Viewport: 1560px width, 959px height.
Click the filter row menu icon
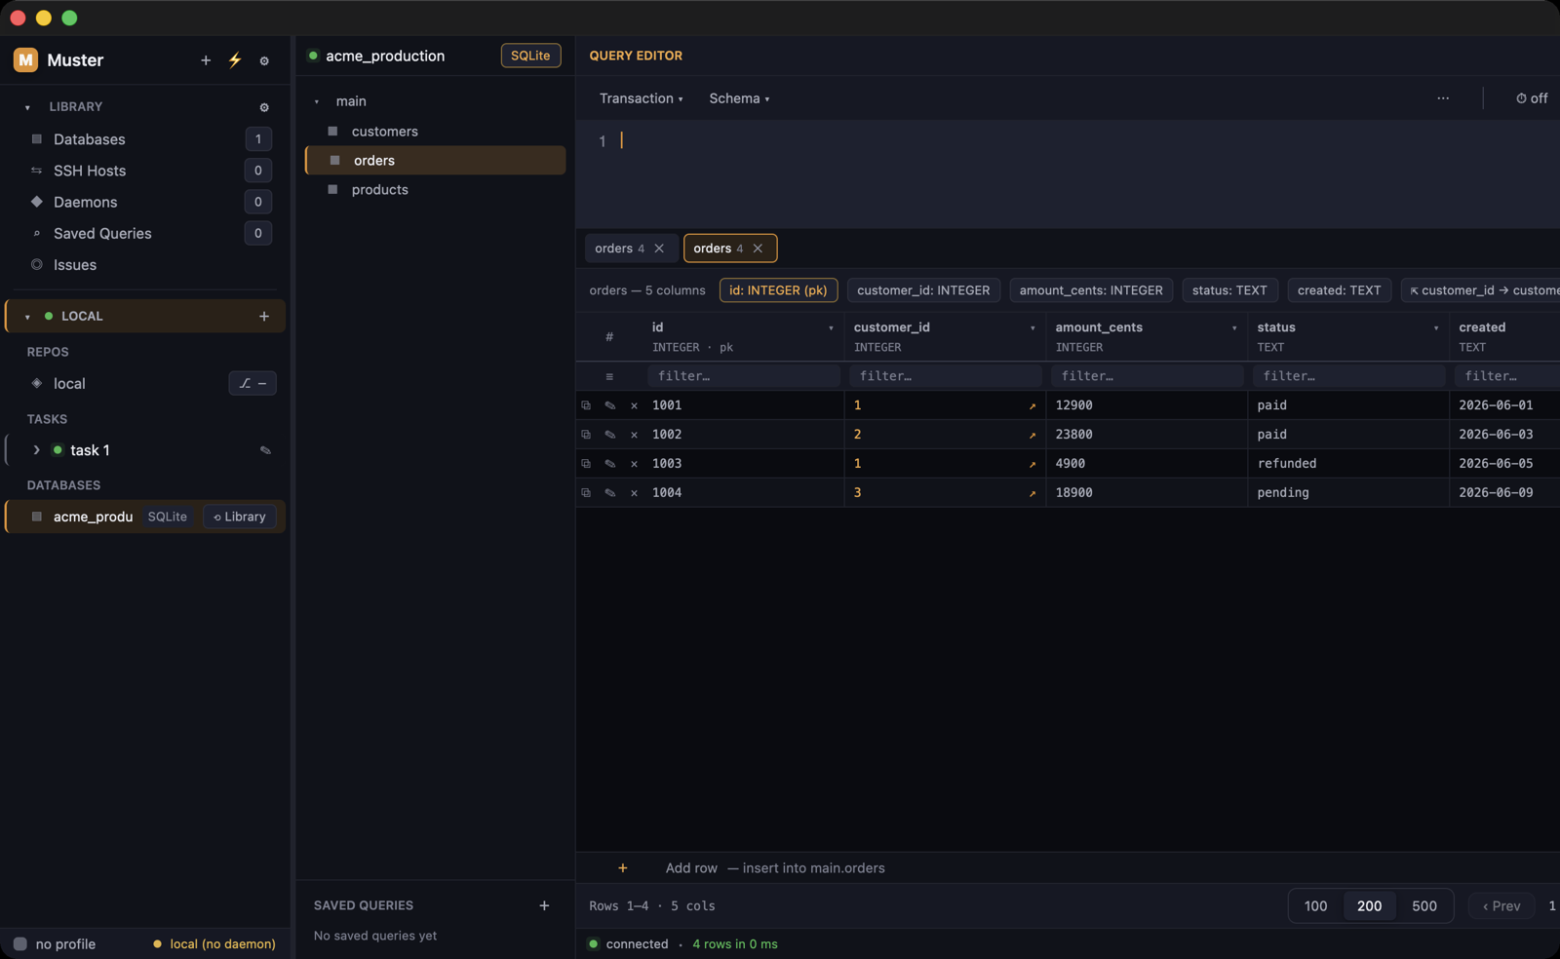click(609, 376)
